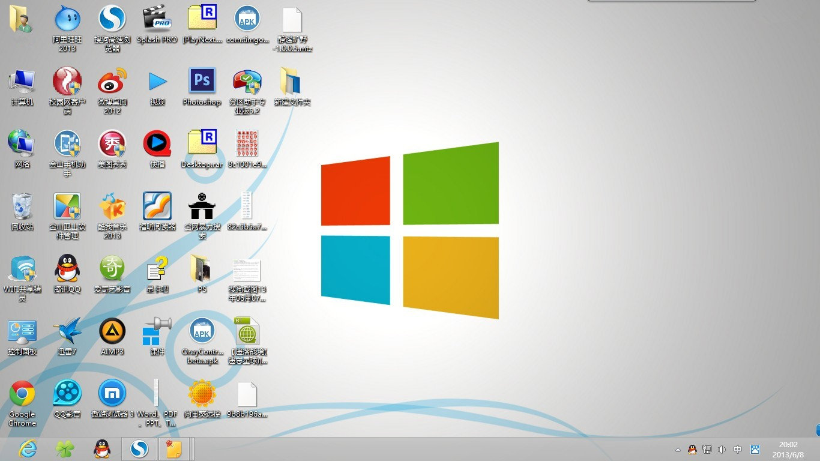Screen dimensions: 820x461
Task: Select the 校园网客户端 shortcut
Action: tap(67, 91)
